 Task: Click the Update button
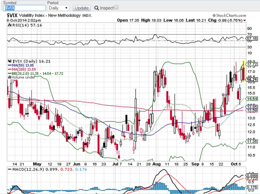[82, 8]
